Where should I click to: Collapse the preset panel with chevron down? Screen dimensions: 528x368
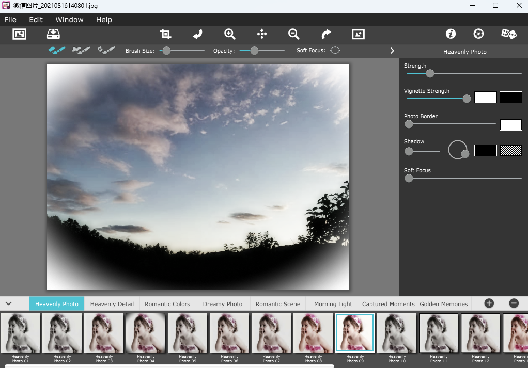9,303
